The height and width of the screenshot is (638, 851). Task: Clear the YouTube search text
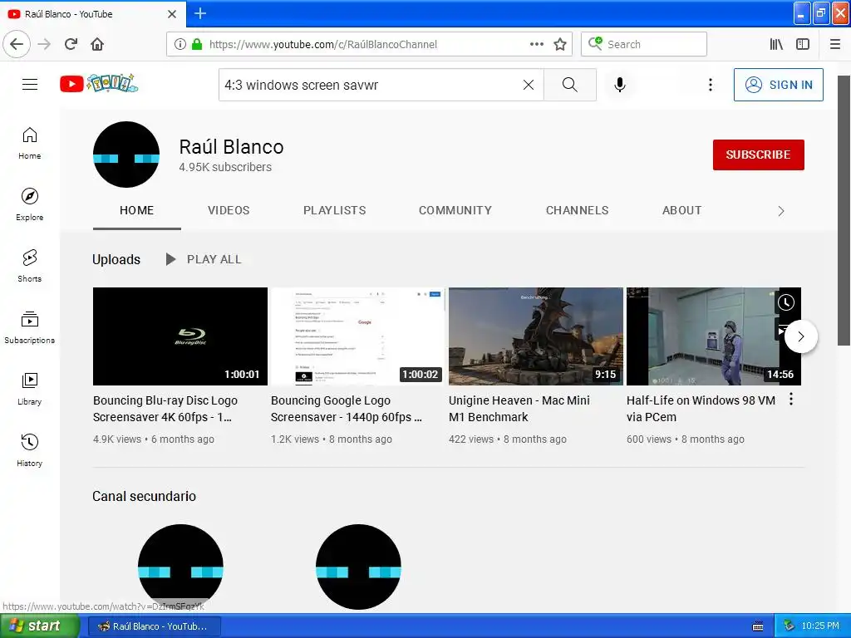coord(528,85)
